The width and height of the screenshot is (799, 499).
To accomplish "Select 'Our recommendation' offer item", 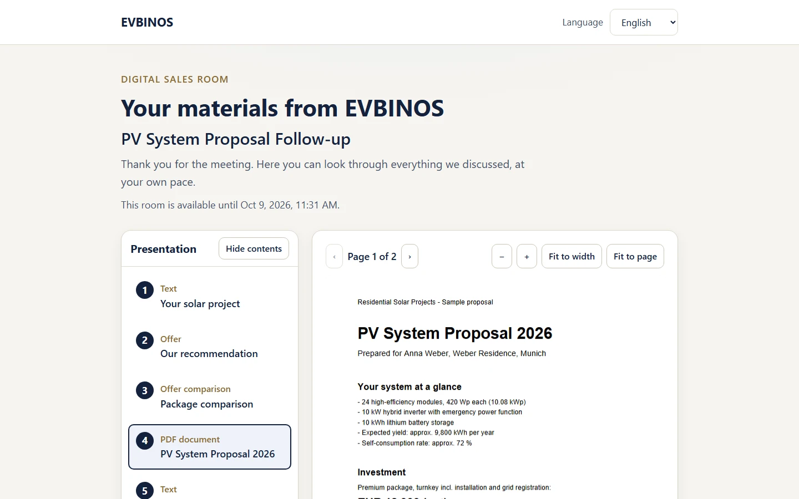I will tap(210, 347).
